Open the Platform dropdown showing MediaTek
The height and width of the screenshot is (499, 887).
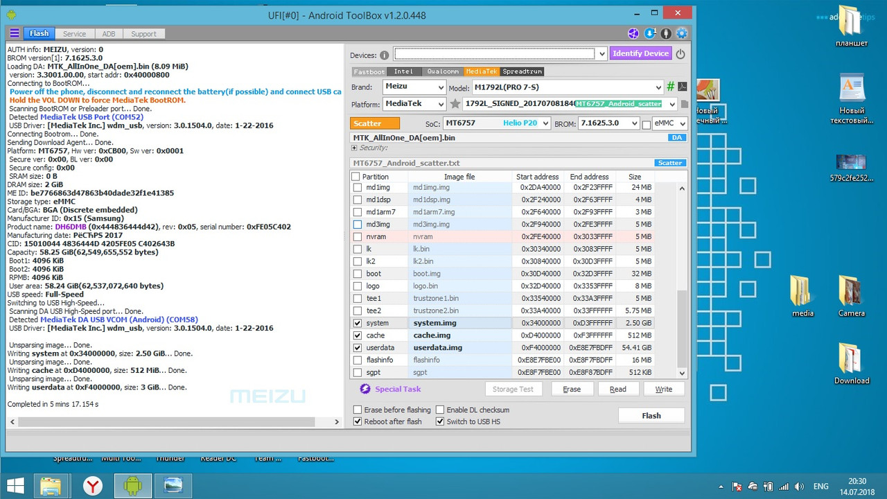(440, 104)
